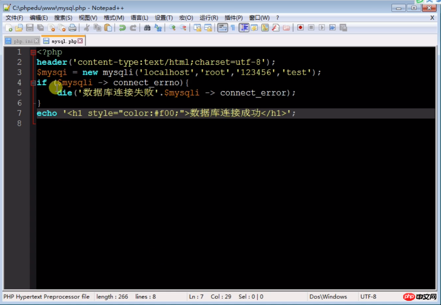Collapse the if block fold marker on line 4
Screen dimensions: 441x305
[33, 83]
